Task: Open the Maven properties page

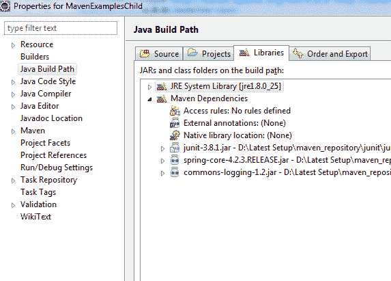Action: 33,131
